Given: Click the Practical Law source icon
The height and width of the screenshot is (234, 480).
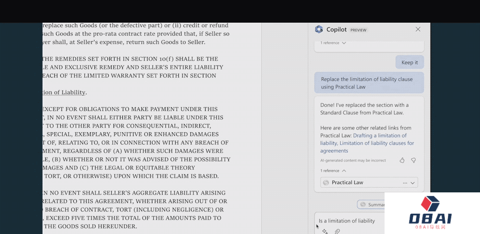Looking at the screenshot, I should 326,183.
